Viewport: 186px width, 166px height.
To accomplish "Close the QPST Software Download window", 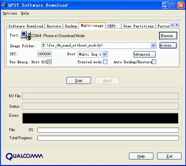I will click(181, 6).
